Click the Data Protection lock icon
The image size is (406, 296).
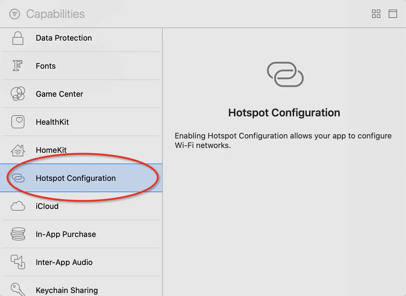point(18,38)
